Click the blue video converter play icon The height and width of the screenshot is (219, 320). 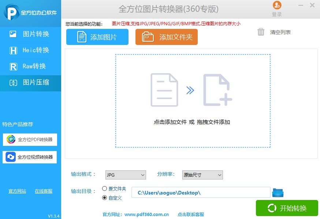(11, 157)
